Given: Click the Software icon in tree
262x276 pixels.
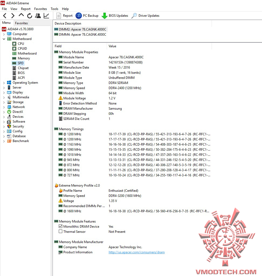Looking at the screenshot, I should pyautogui.click(x=9, y=122).
